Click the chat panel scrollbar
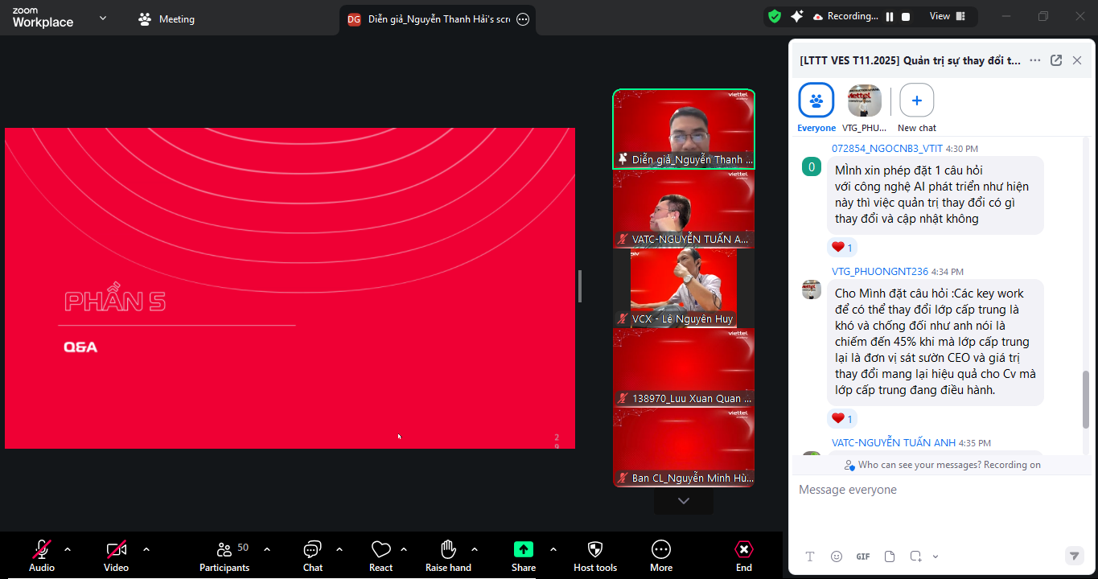This screenshot has width=1098, height=579. click(x=1085, y=400)
